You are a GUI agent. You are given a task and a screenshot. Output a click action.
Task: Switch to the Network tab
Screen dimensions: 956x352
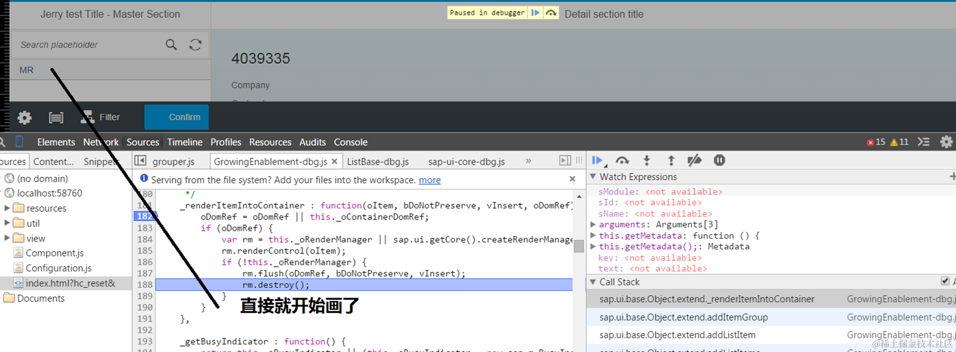[x=101, y=142]
